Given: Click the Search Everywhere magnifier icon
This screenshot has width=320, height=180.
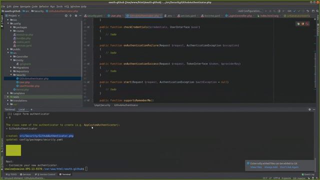Looking at the screenshot, I should [317, 11].
